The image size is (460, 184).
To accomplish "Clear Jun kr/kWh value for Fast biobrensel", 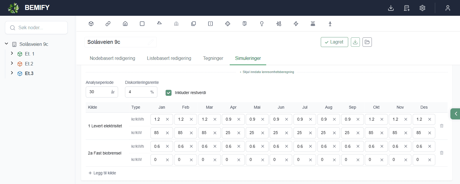I will point(287,146).
